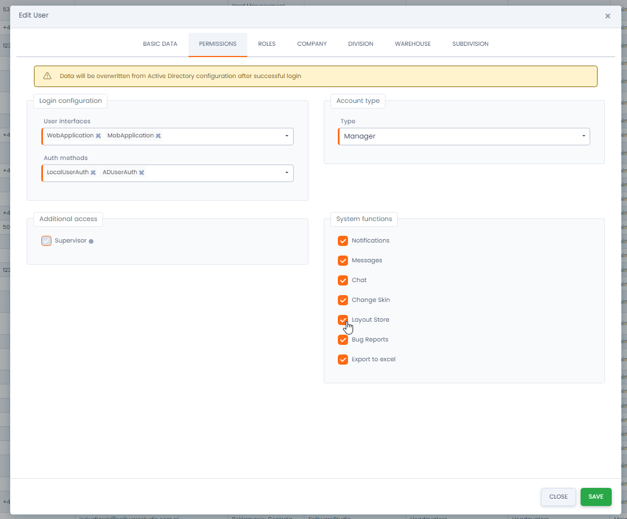Expand the User interfaces dropdown
Image resolution: width=627 pixels, height=519 pixels.
pos(286,136)
